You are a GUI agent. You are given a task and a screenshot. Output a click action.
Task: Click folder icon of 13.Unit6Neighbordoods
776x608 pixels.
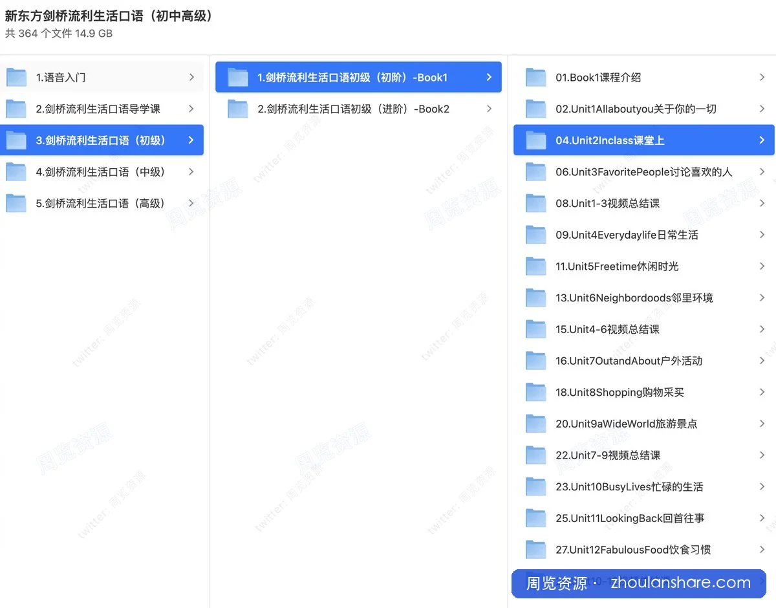(x=536, y=298)
